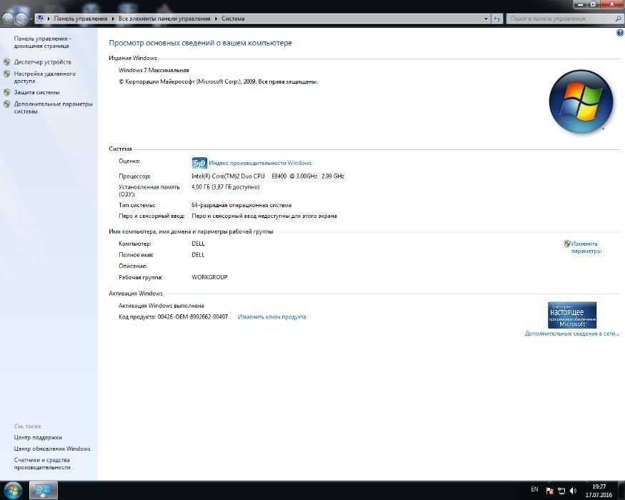Screen dimensions: 625x500
Task: Click the 5,9 performance score badge
Action: (199, 163)
